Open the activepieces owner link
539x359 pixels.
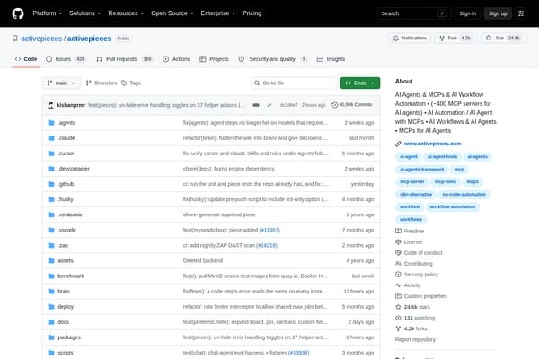[41, 39]
